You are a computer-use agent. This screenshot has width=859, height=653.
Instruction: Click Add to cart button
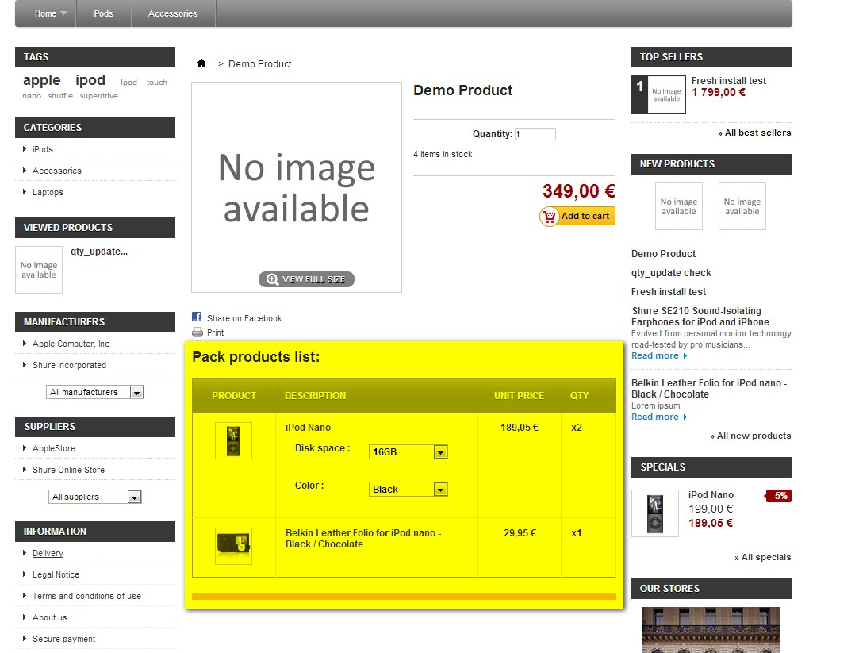pos(577,216)
